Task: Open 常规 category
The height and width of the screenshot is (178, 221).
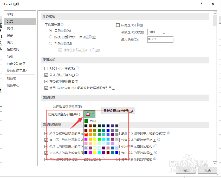Action: click(20, 14)
